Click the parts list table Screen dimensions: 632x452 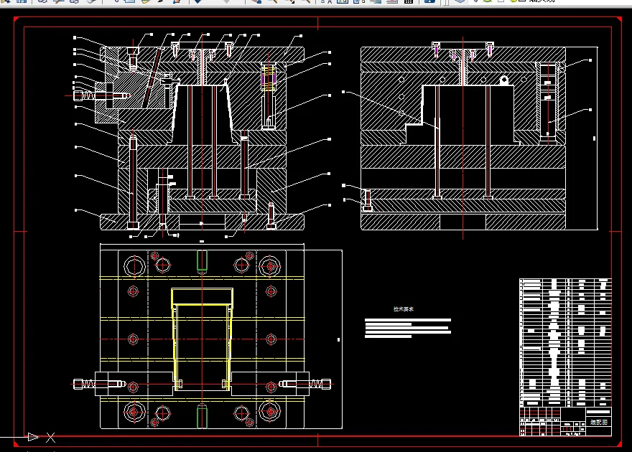coord(565,342)
